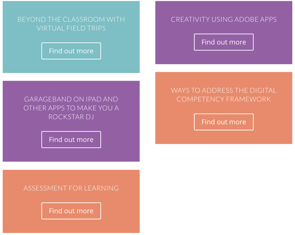
Task: Click Find out more under Virtual Field Trips
Action: 71,51
